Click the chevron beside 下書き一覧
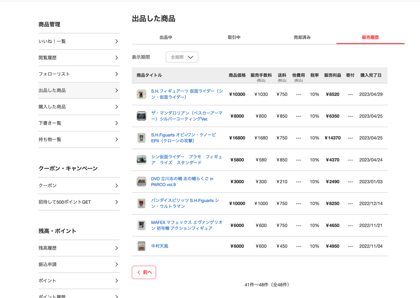420x298 pixels. point(116,123)
